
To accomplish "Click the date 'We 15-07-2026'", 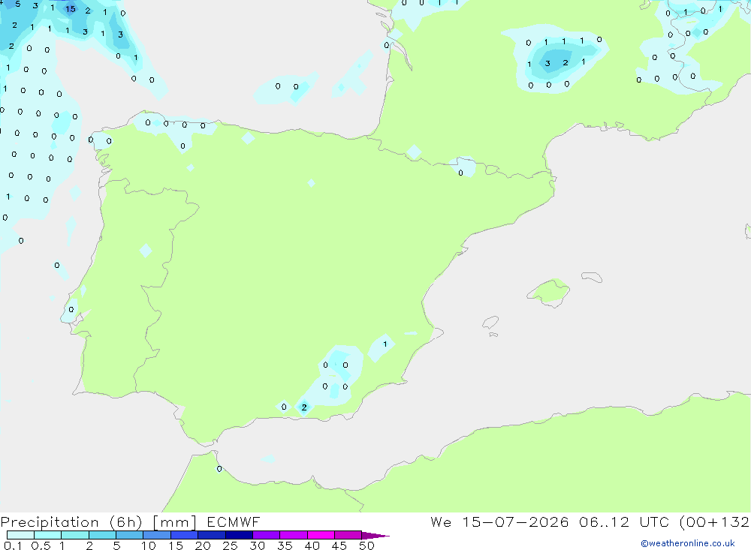I will [x=499, y=522].
